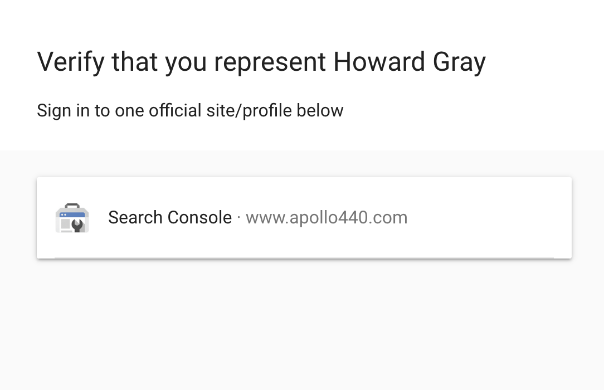Viewport: 604px width, 390px height.
Task: Open the www.apollo440.com site entry
Action: pos(327,217)
